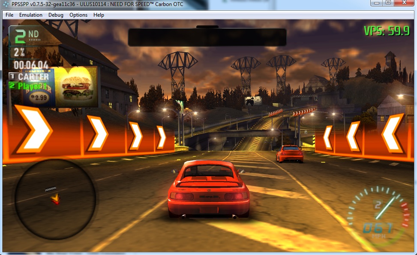Maximize the PPSSPP window
The height and width of the screenshot is (255, 417).
(x=388, y=3)
